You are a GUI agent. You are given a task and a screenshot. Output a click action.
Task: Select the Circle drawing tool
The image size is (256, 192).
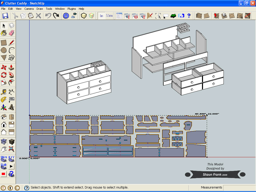coord(4,50)
